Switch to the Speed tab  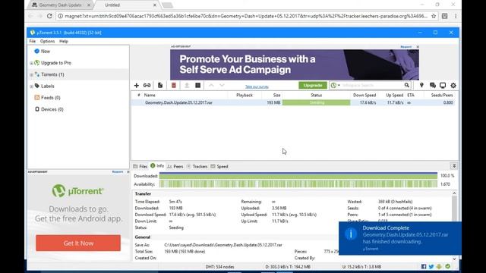coord(219,167)
